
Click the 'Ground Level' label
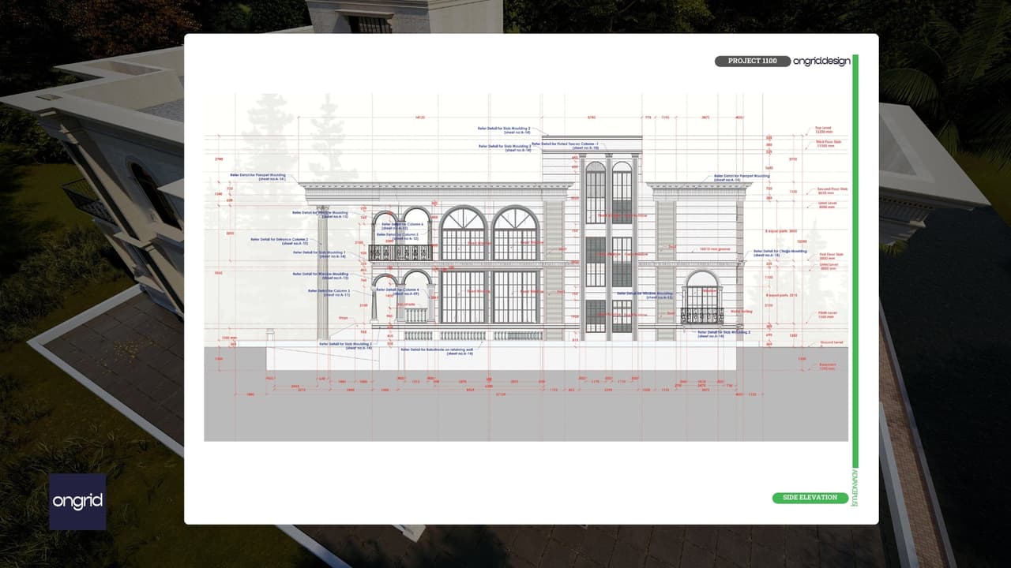(x=832, y=342)
